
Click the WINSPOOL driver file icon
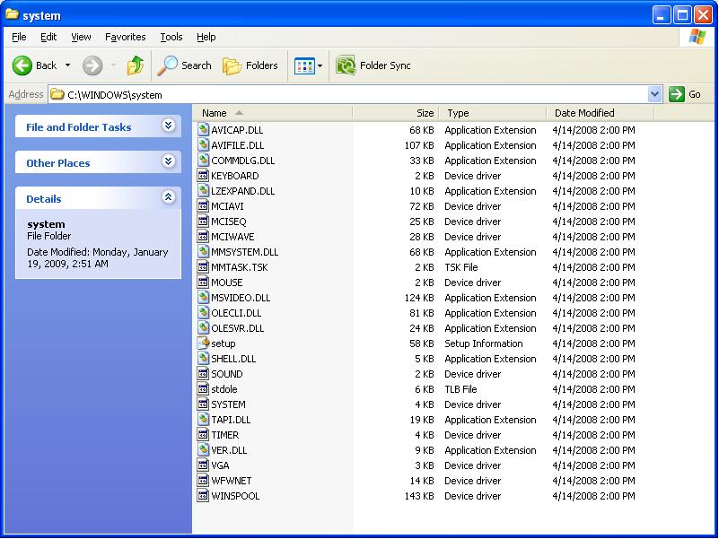click(204, 496)
